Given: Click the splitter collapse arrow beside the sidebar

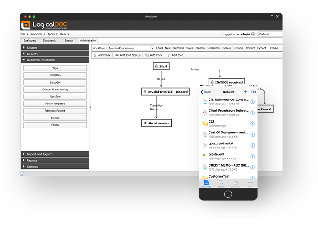Looking at the screenshot, I should click(90, 107).
